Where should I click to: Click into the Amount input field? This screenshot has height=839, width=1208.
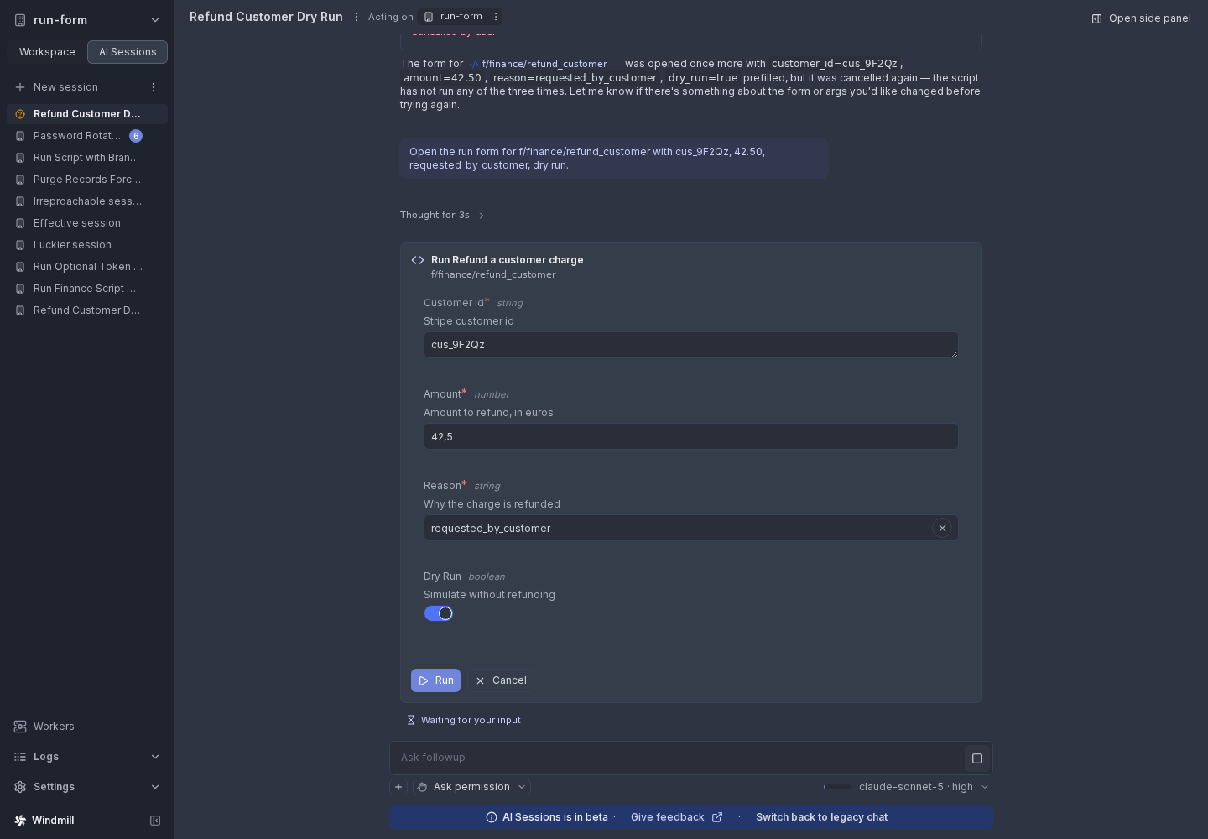point(690,436)
